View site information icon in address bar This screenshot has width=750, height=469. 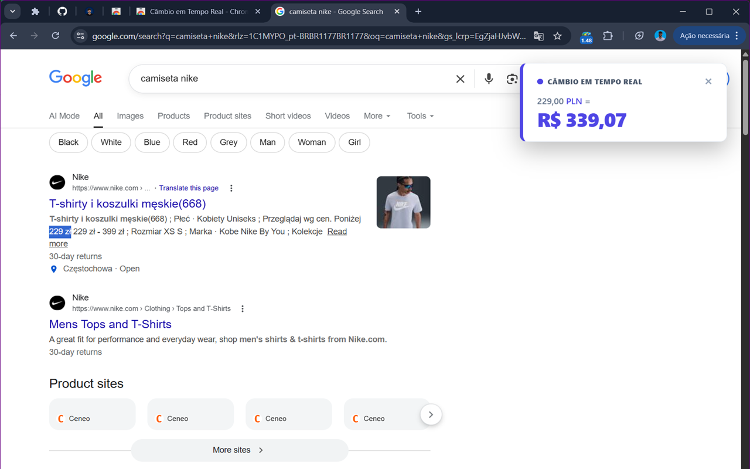[81, 36]
